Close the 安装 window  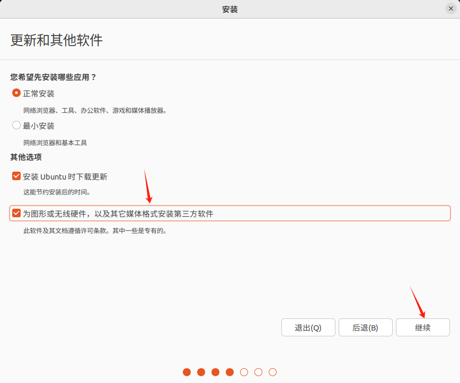(451, 8)
